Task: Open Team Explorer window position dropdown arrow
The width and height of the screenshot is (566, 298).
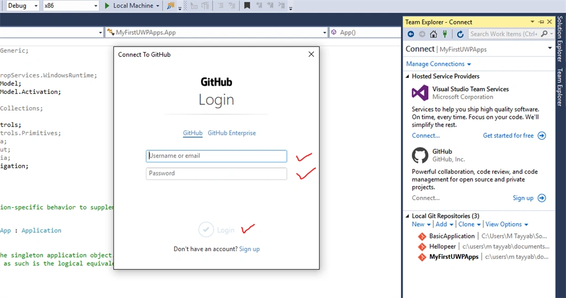Action: (x=532, y=22)
